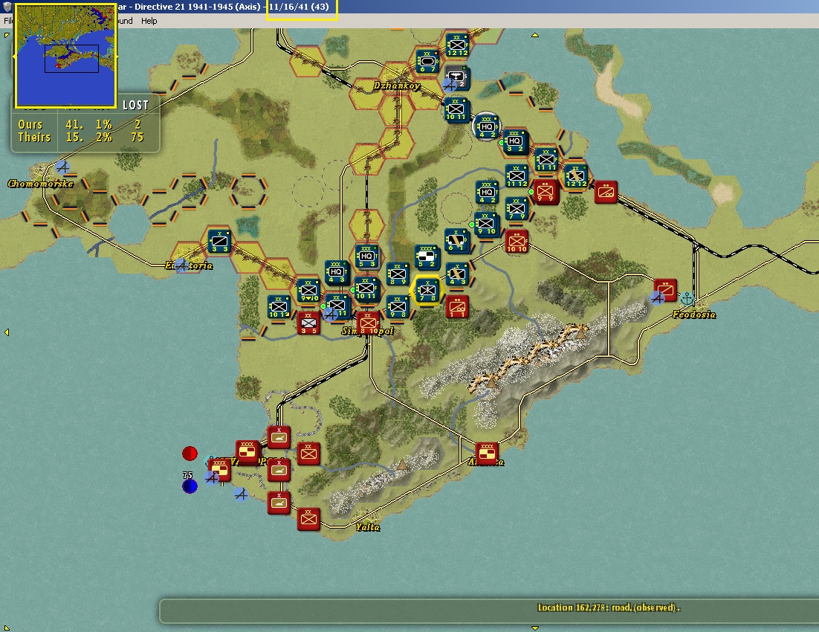Select the red Soviet infantry unit rated 9-9
This screenshot has width=819, height=632.
545,191
